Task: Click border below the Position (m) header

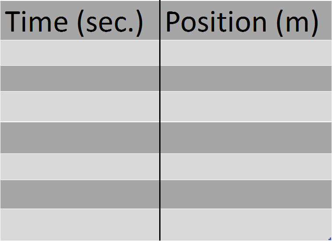Action: coord(246,40)
